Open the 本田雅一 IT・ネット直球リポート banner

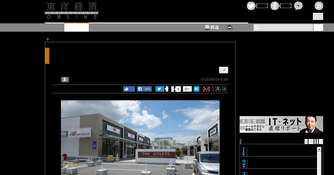coord(281,124)
